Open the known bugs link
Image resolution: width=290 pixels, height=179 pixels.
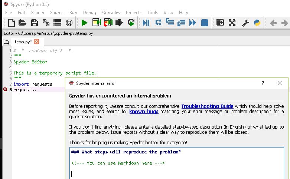(144, 112)
